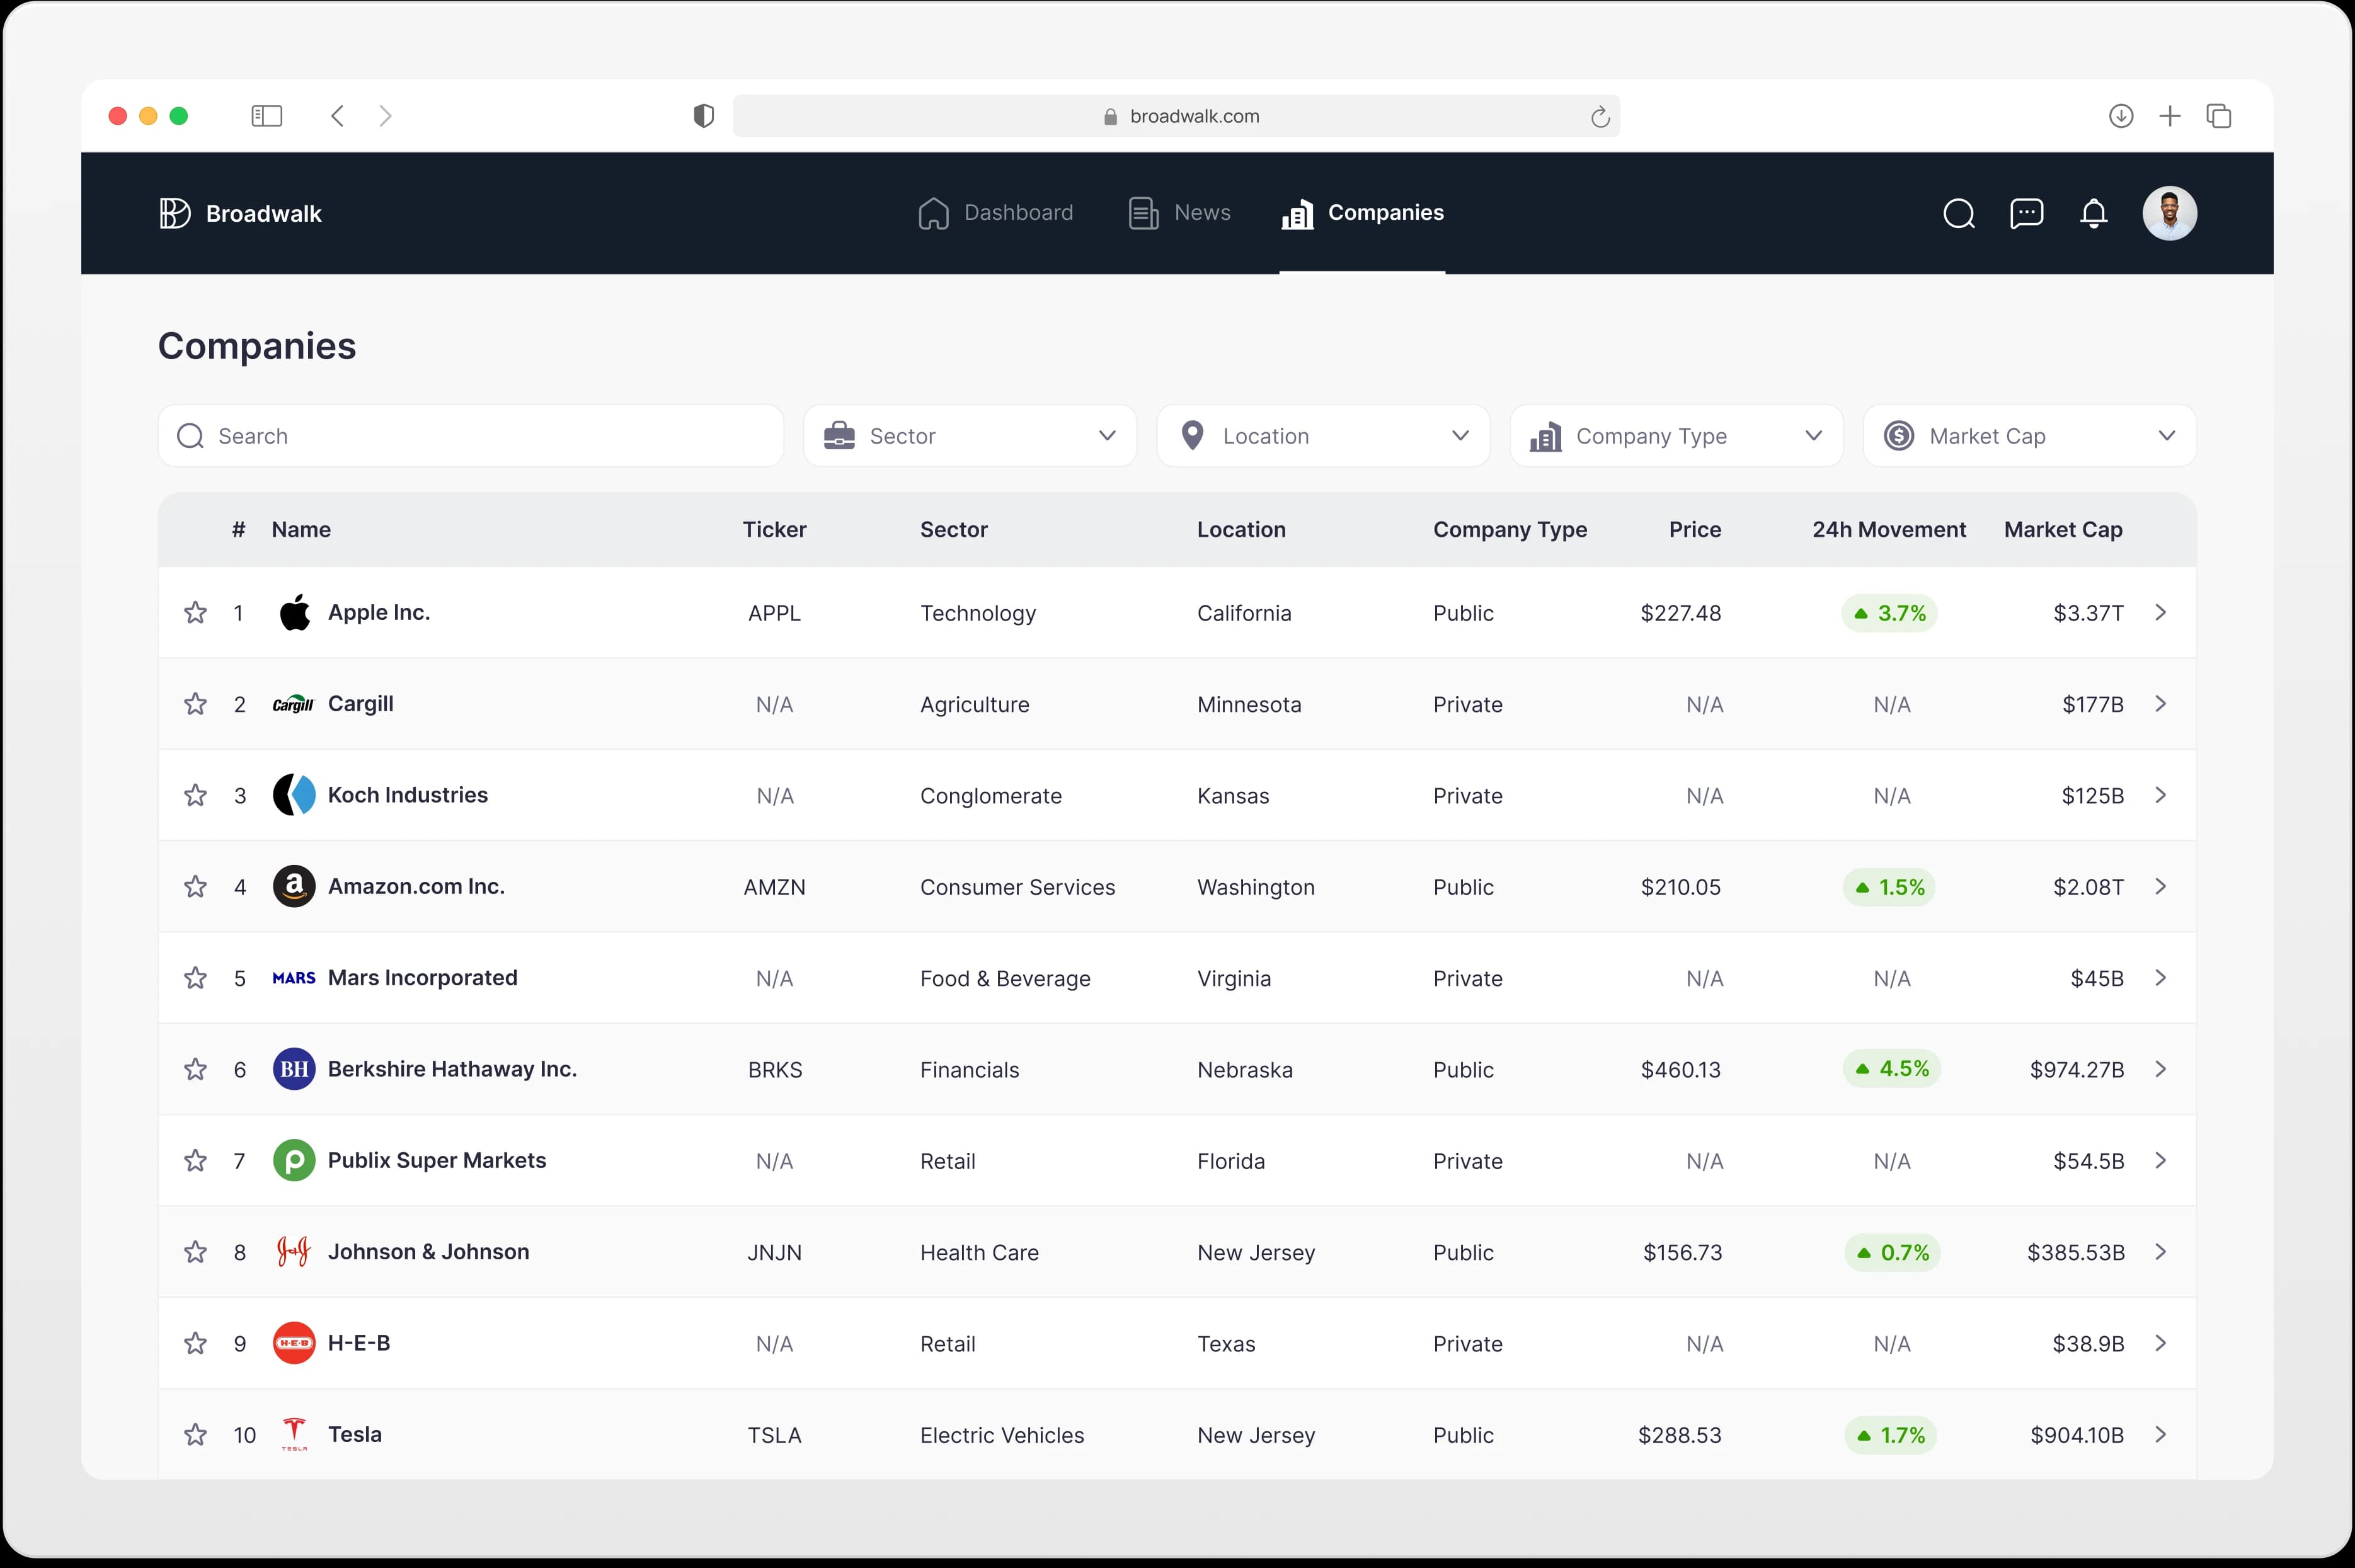Image resolution: width=2355 pixels, height=1568 pixels.
Task: Open the Johnson & Johnson name
Action: [428, 1252]
